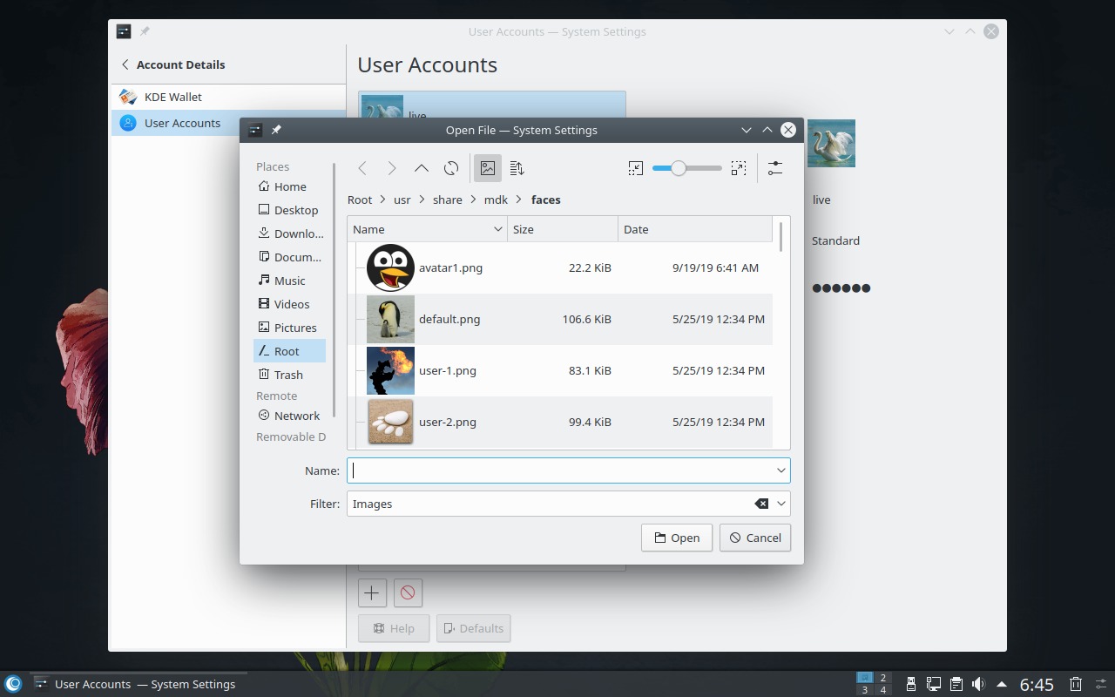Open the volume control in system tray
The image size is (1115, 697).
(x=978, y=684)
